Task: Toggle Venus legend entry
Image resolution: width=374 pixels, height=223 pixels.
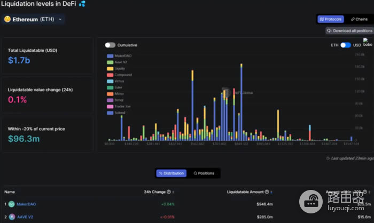Action: click(115, 81)
